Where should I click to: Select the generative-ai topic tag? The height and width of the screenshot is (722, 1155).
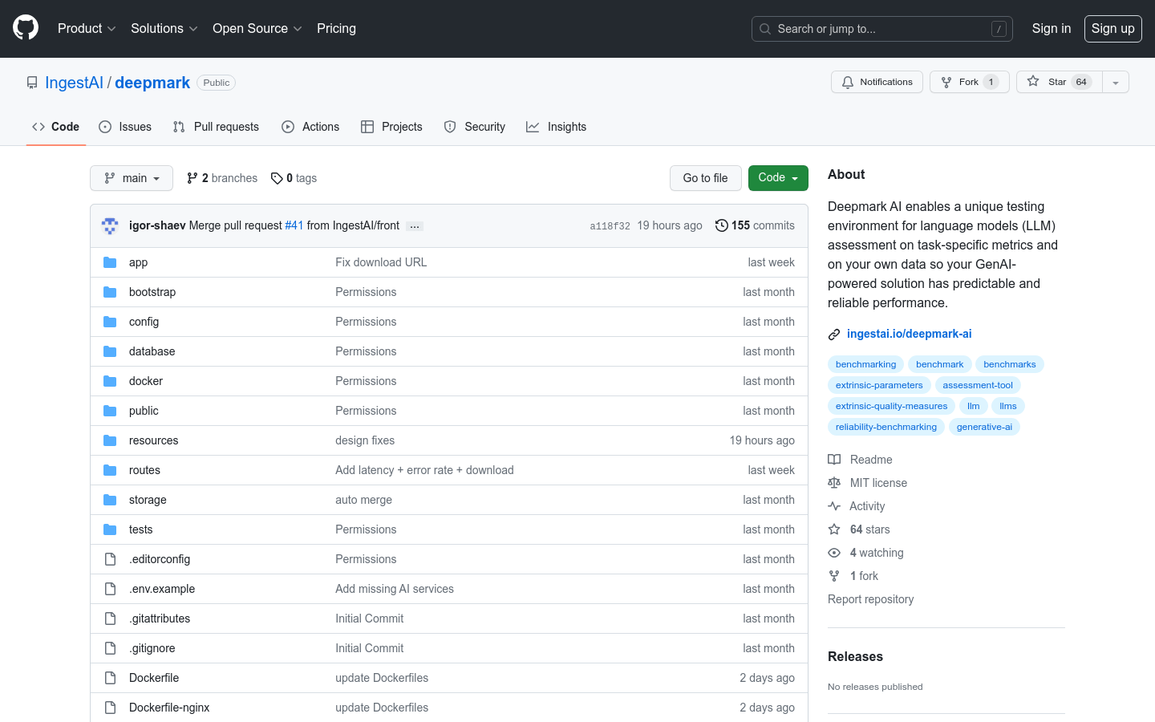[984, 427]
